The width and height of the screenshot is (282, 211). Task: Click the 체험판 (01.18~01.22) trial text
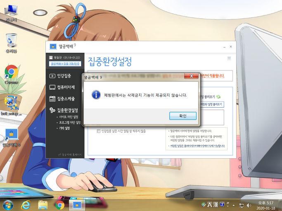(x=67, y=58)
